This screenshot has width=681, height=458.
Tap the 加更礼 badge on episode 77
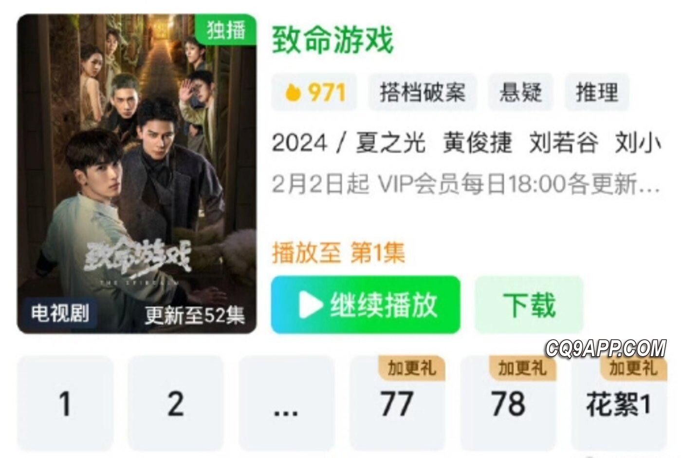click(411, 368)
